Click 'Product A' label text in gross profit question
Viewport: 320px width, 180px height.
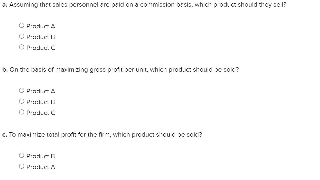pos(41,91)
